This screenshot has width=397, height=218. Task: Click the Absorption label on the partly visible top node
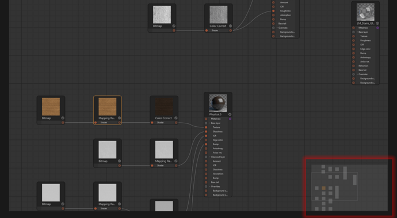(x=285, y=15)
